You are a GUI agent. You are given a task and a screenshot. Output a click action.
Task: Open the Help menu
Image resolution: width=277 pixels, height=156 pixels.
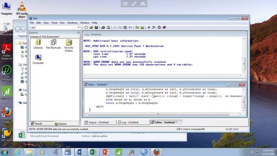coord(94,23)
